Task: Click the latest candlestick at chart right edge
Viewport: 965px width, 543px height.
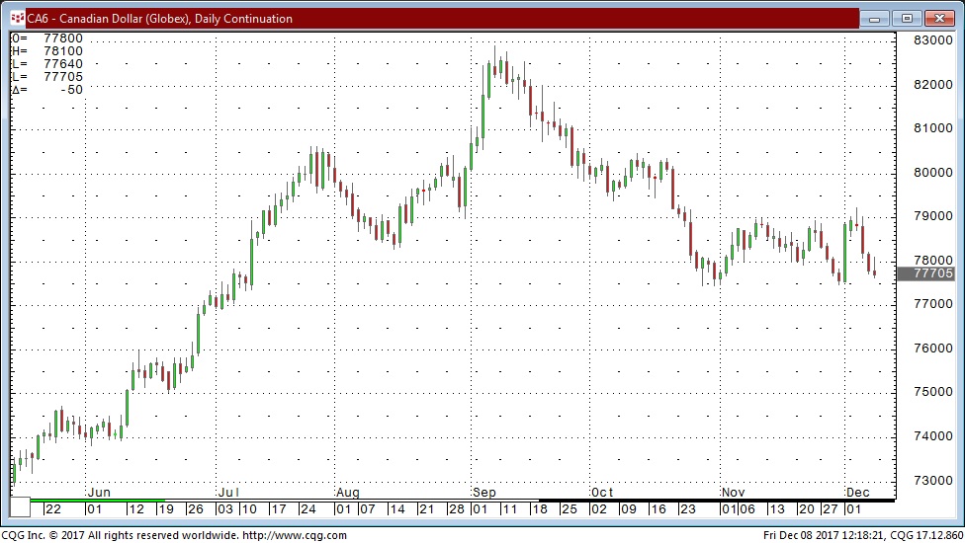Action: coord(874,269)
